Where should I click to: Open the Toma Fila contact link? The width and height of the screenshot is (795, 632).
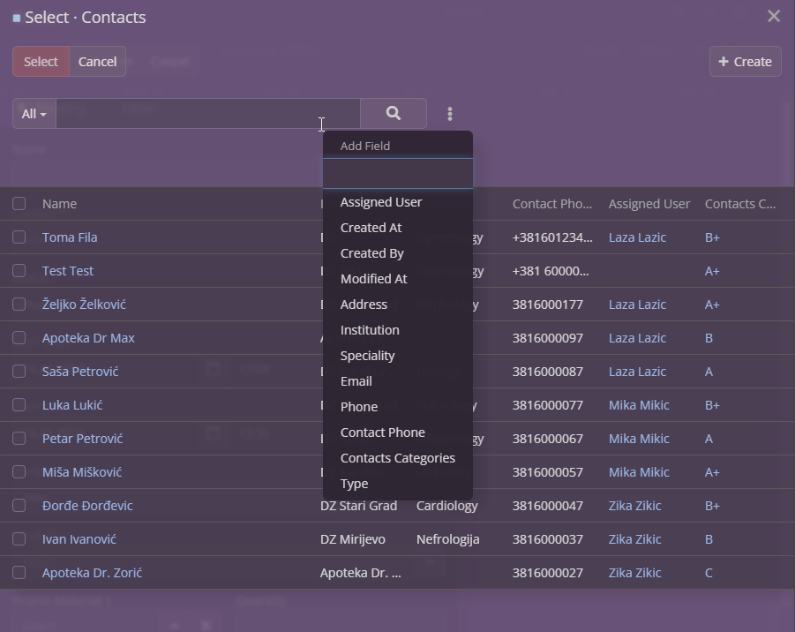tap(70, 237)
